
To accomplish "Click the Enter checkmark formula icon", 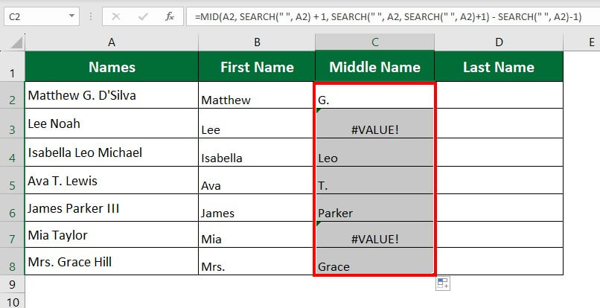I will click(143, 16).
